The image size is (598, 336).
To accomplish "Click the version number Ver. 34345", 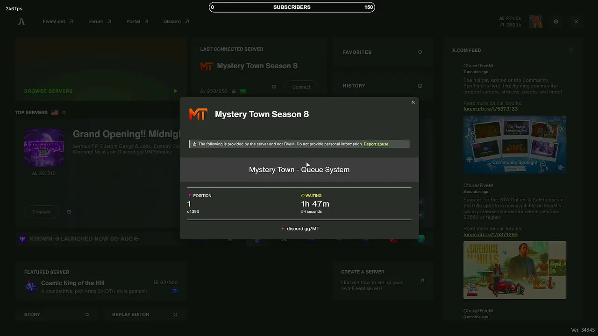I will (583, 330).
